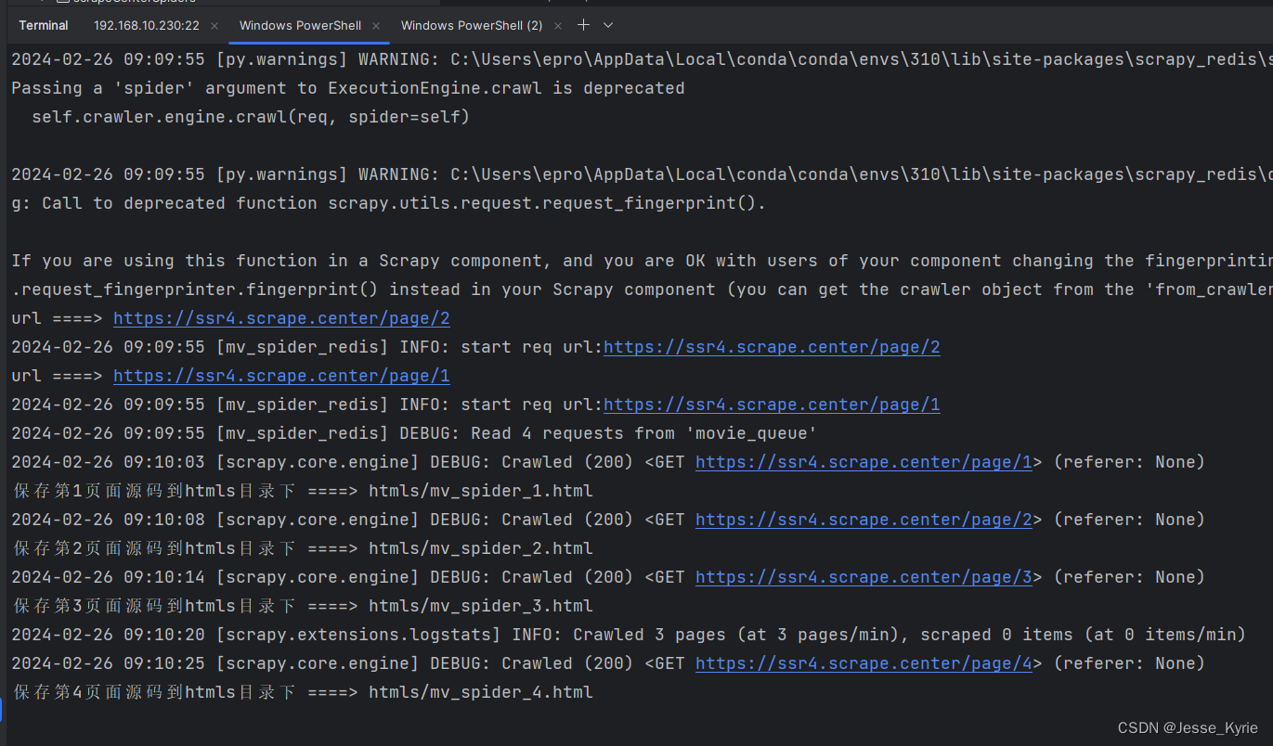Viewport: 1273px width, 746px height.
Task: Click the text 'htmls/mv_spider_4.html'
Action: 481,692
